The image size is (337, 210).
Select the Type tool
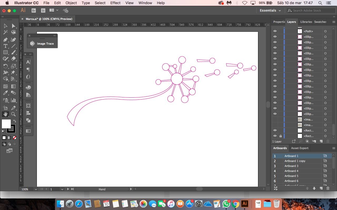(5, 46)
